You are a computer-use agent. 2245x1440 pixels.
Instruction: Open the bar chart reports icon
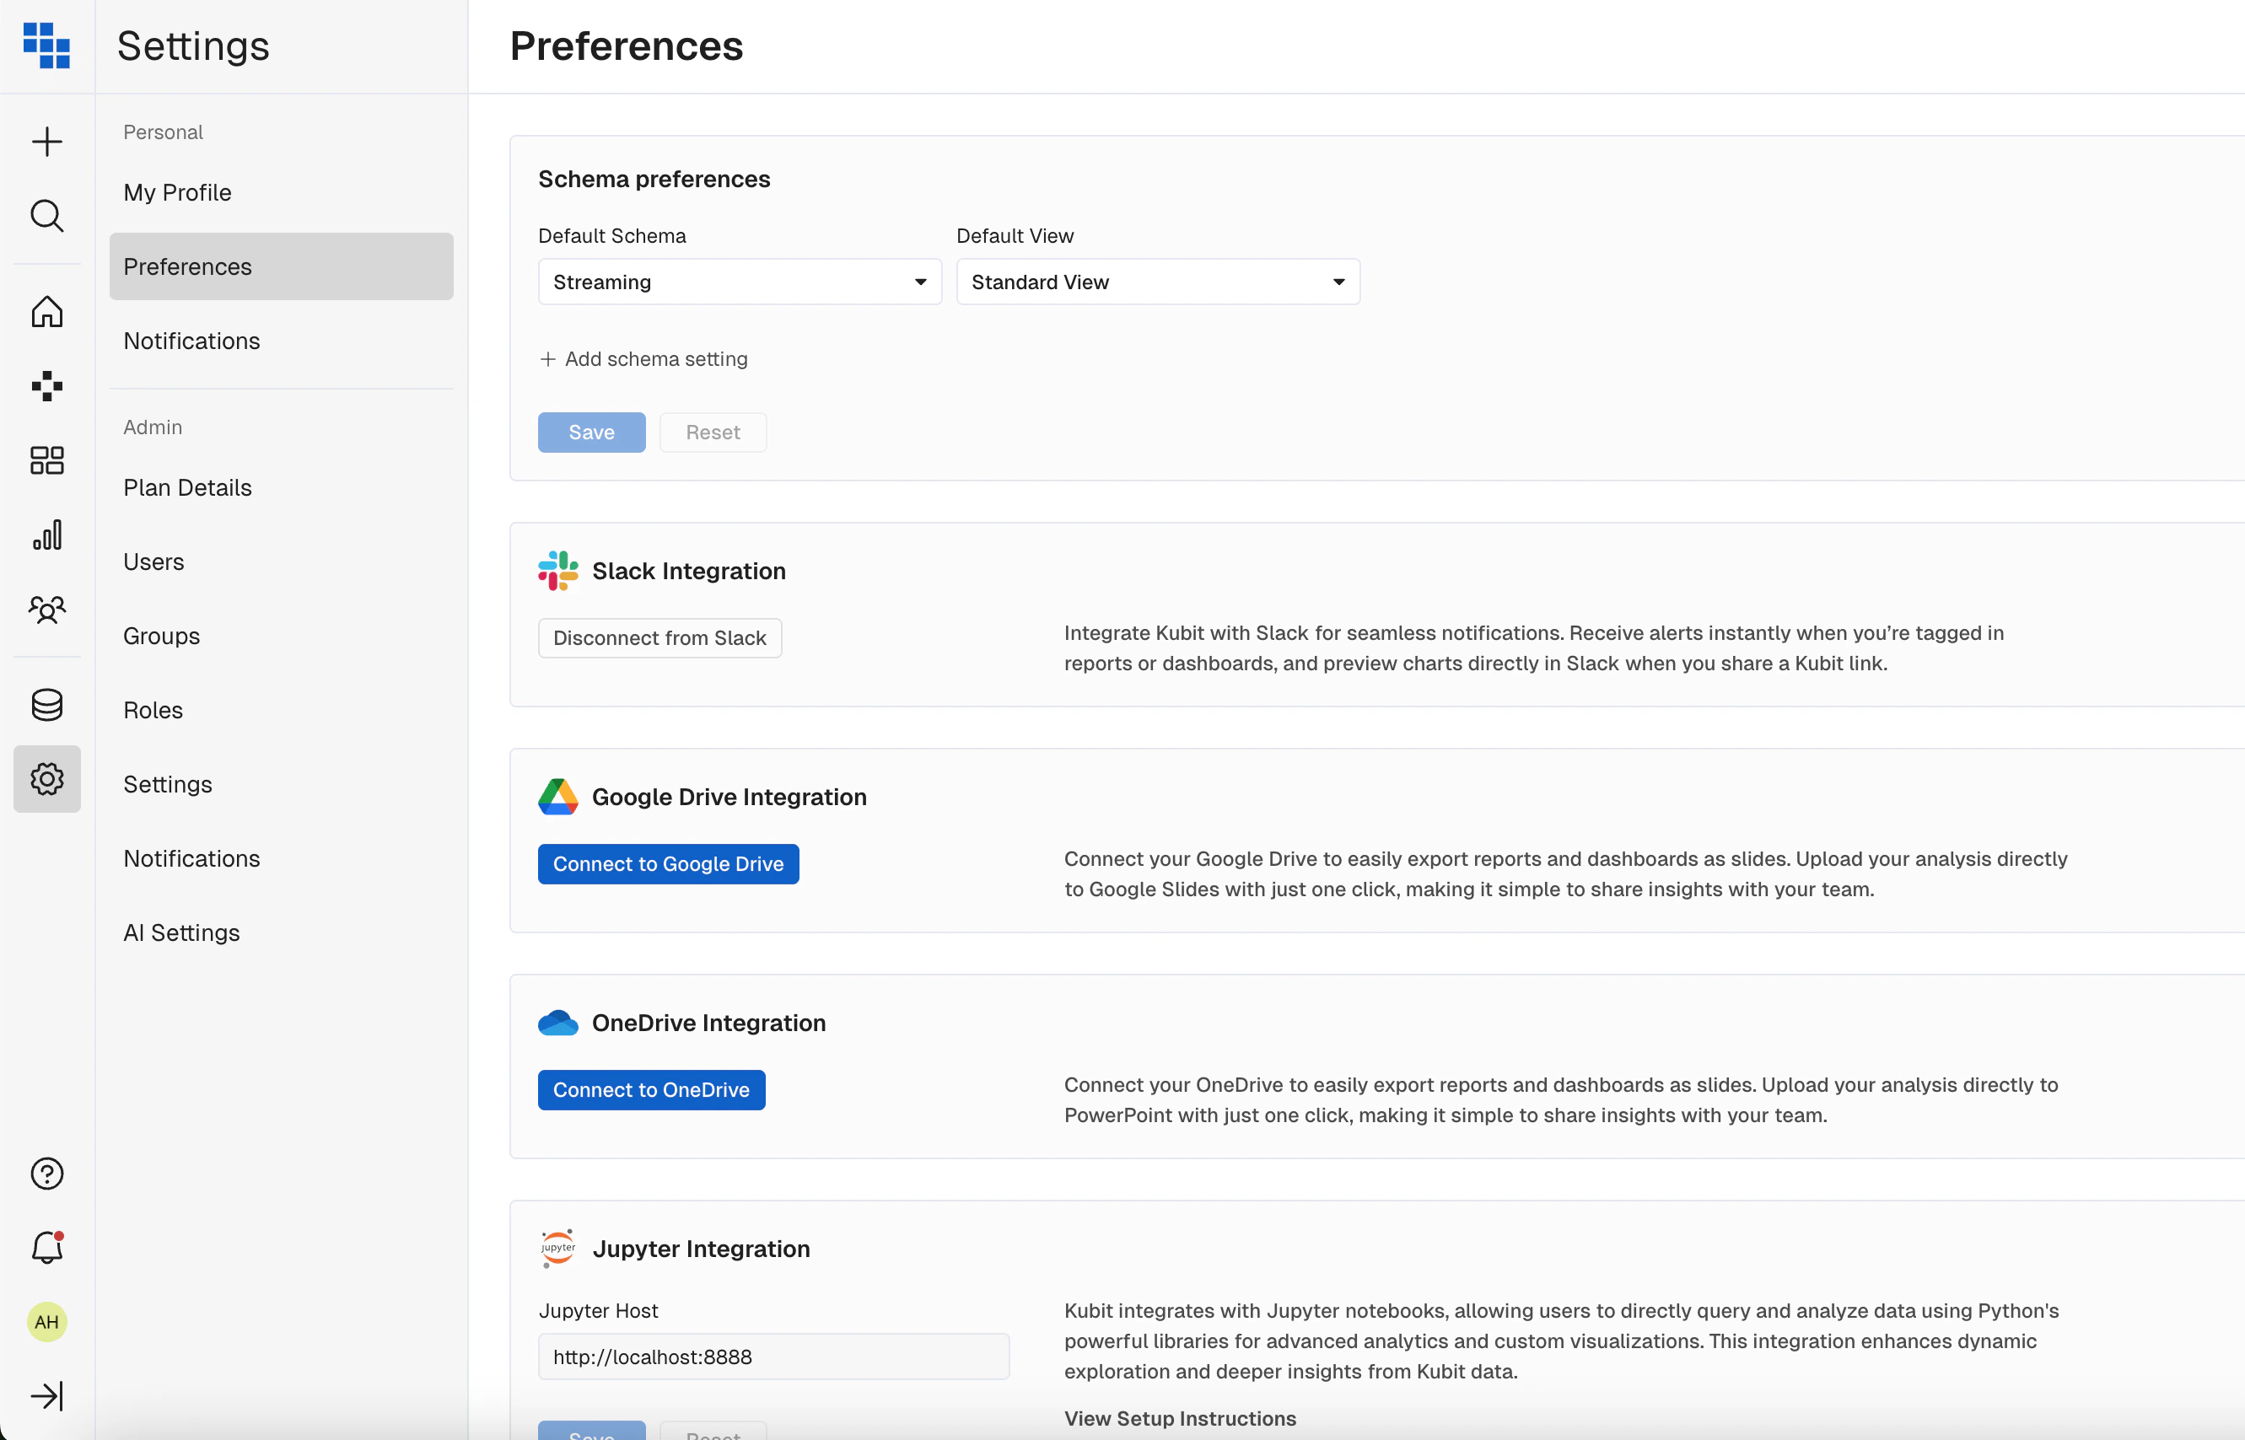coord(46,535)
